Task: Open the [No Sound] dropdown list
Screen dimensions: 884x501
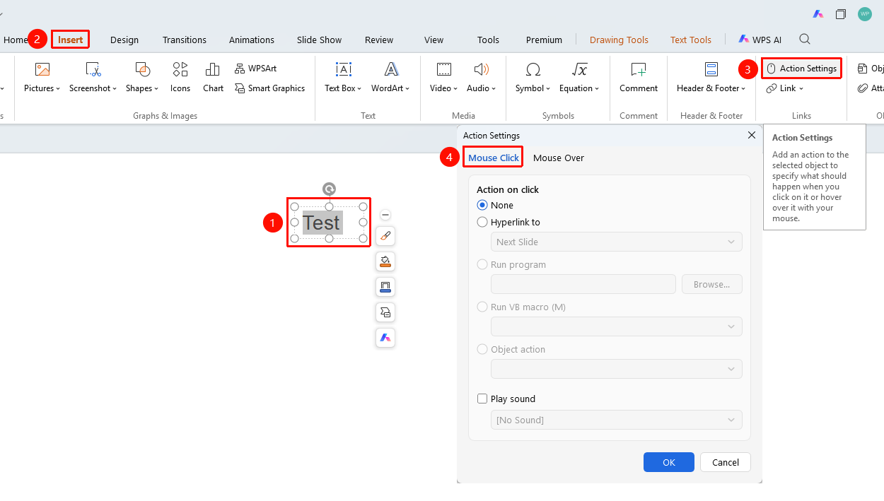Action: pos(617,420)
